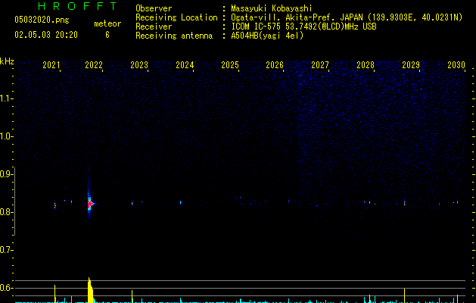The height and width of the screenshot is (303, 476).
Task: Click the thick yellow power bar at 2022
Action: click(90, 290)
